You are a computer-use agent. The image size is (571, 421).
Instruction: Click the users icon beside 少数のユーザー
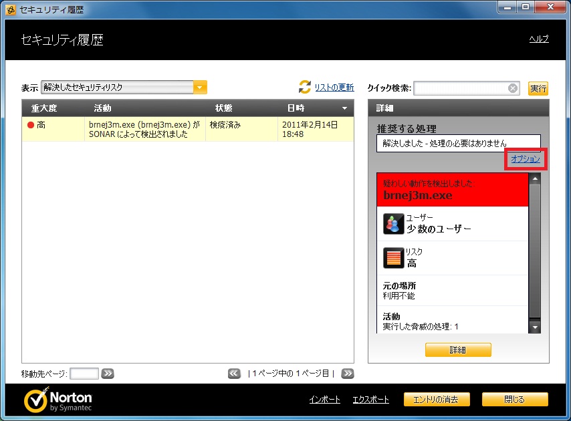(393, 223)
